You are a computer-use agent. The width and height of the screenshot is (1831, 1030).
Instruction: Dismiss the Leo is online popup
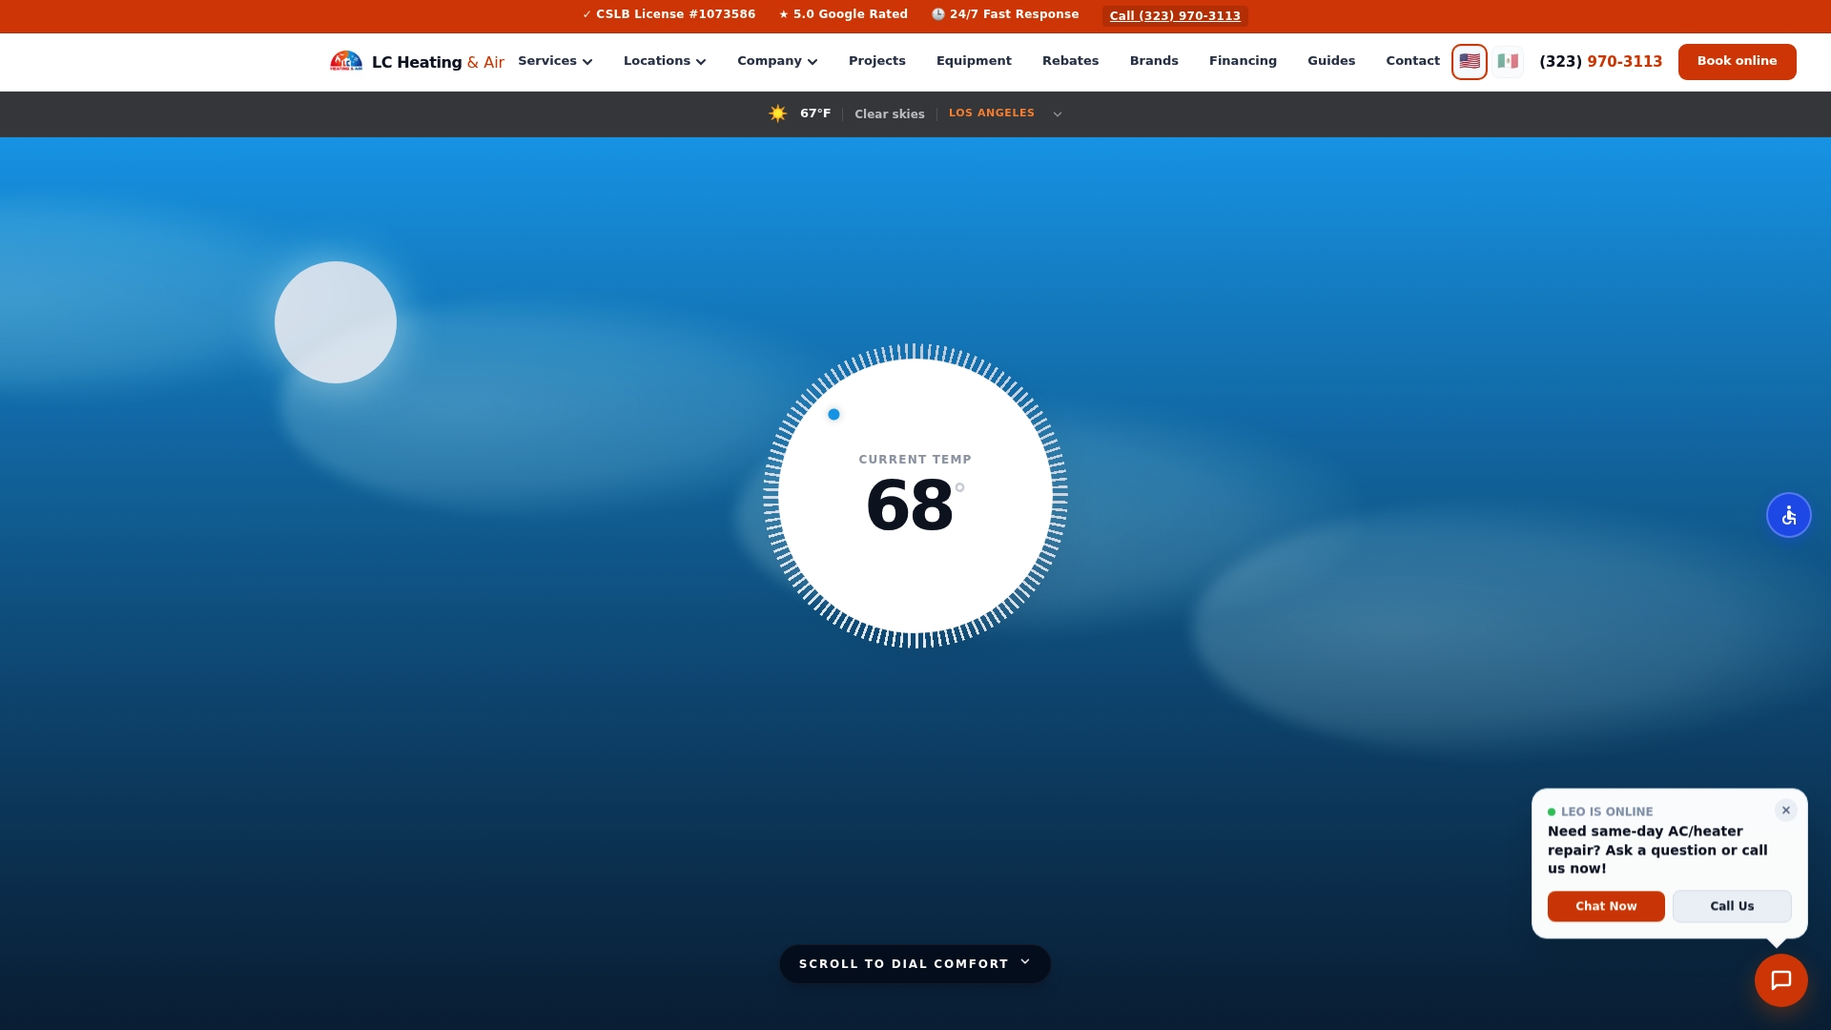click(x=1786, y=811)
